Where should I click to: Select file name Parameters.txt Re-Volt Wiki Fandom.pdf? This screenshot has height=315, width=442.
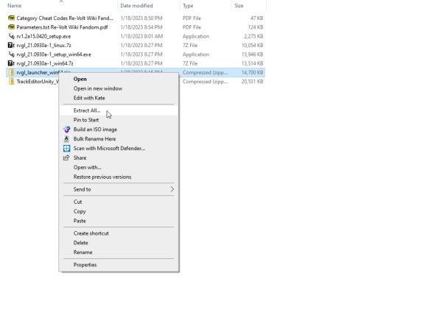[62, 27]
